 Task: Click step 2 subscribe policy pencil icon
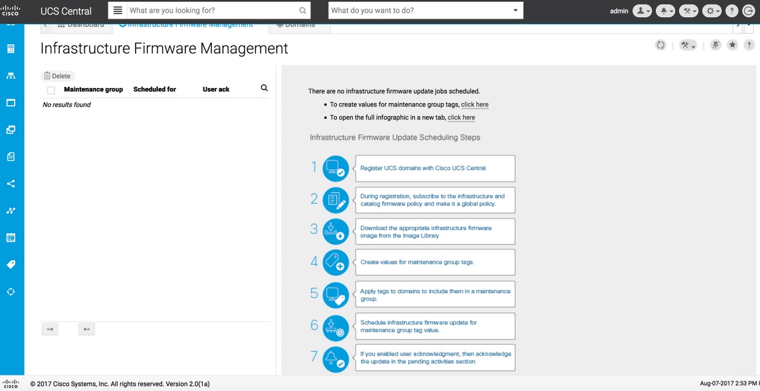click(335, 200)
